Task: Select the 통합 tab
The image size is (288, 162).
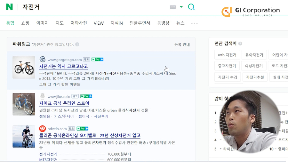Action: 10,23
